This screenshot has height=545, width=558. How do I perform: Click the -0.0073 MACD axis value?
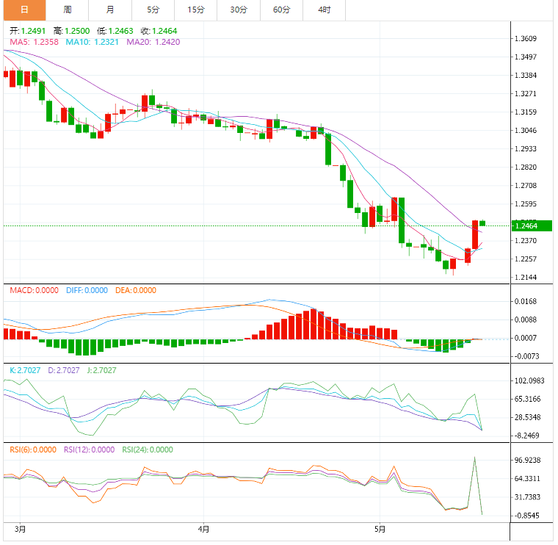(526, 356)
